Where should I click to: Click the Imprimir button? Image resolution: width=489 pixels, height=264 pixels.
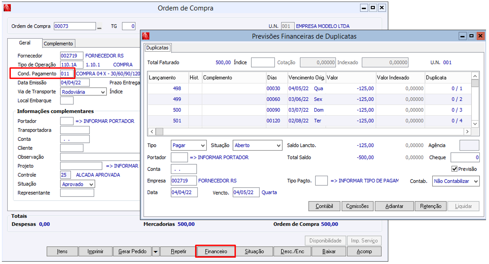tap(95, 251)
